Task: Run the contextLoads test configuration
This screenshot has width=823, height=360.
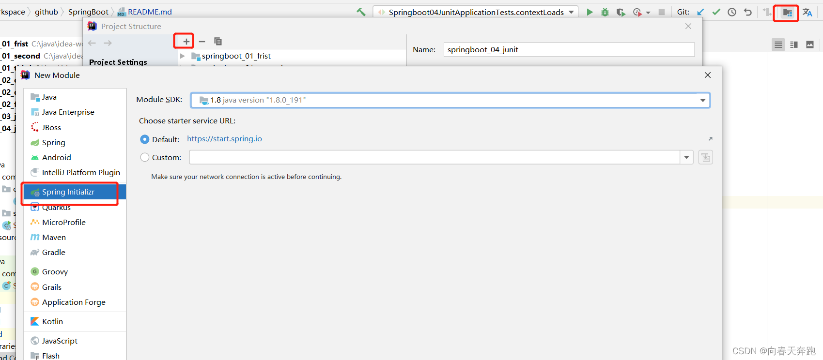Action: pyautogui.click(x=590, y=12)
